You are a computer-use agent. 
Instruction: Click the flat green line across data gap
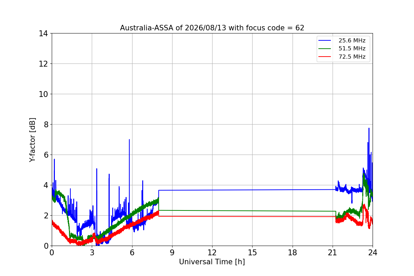(247, 210)
